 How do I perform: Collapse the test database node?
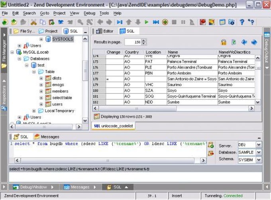tap(27, 65)
